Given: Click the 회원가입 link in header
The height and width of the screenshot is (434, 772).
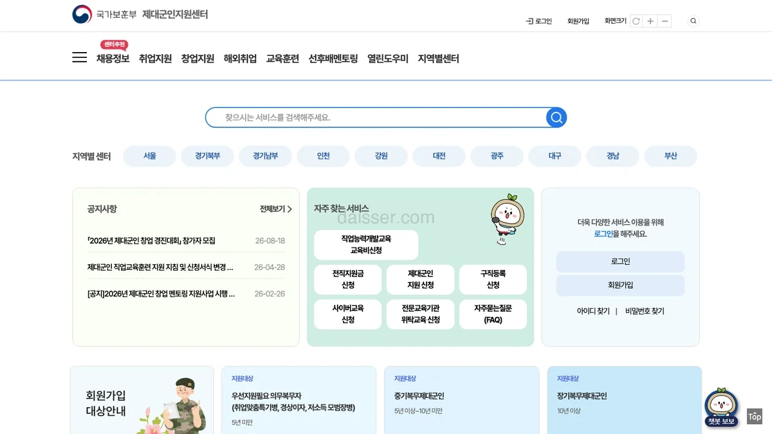Looking at the screenshot, I should point(578,21).
